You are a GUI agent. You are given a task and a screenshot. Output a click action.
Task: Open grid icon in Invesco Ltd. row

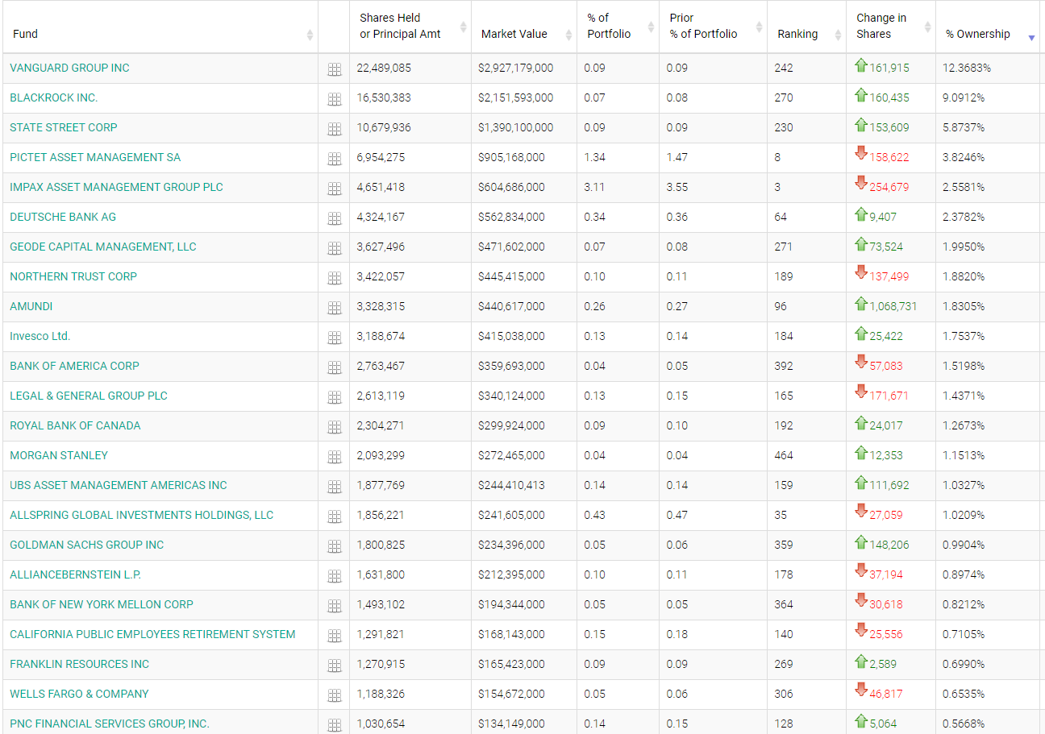pos(335,338)
